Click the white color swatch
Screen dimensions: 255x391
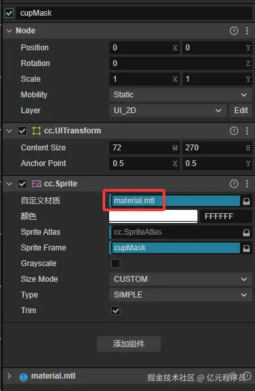(x=153, y=216)
